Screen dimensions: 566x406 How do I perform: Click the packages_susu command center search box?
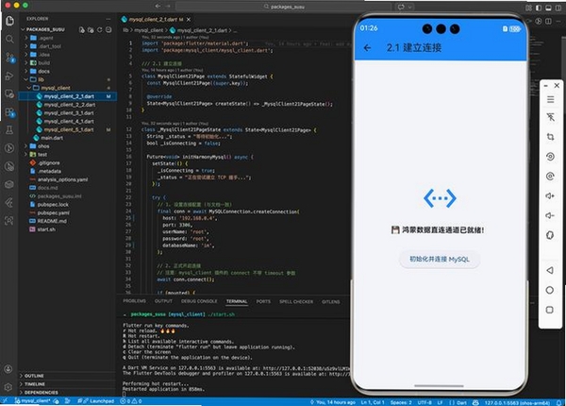click(x=283, y=7)
